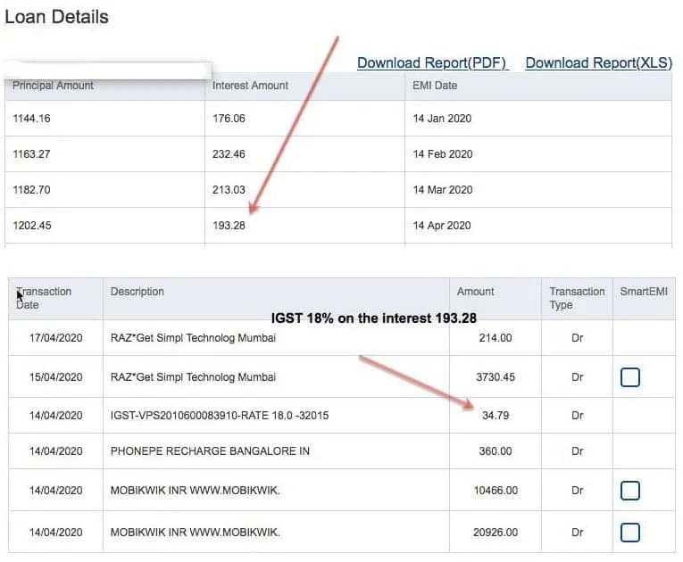Click the amount 10466.00
Viewport: 683px width, 562px height.
[496, 490]
